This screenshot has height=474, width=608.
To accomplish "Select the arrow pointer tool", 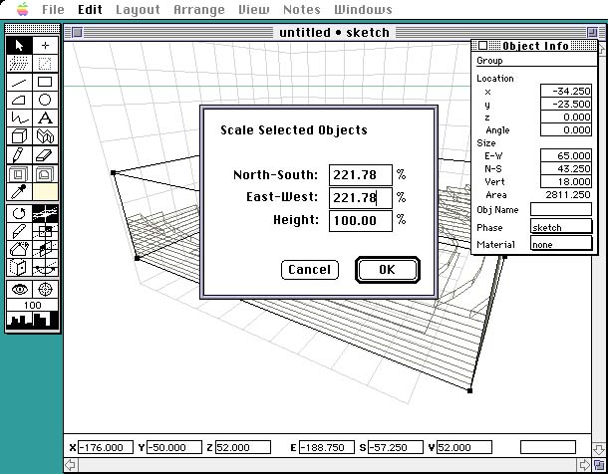I will click(20, 46).
